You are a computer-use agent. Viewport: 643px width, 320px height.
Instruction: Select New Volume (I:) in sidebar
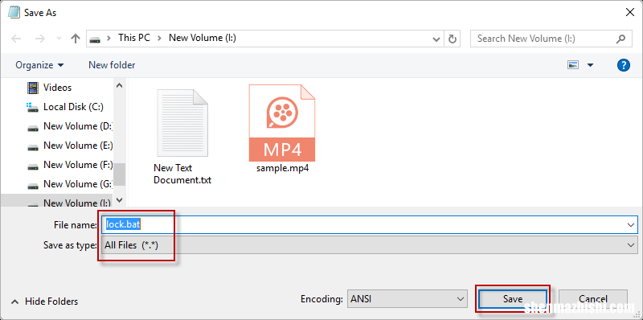click(57, 202)
